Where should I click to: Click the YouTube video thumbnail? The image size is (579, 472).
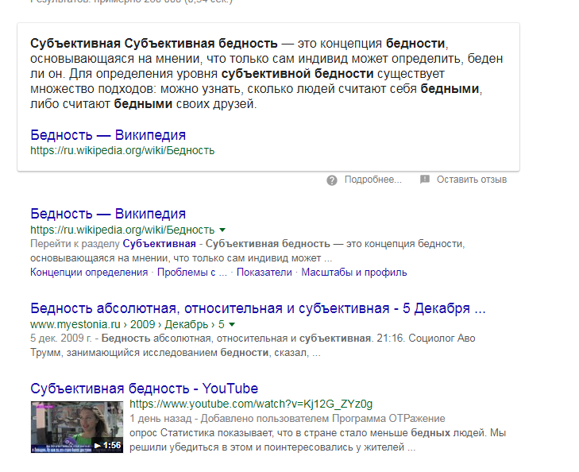point(77,427)
